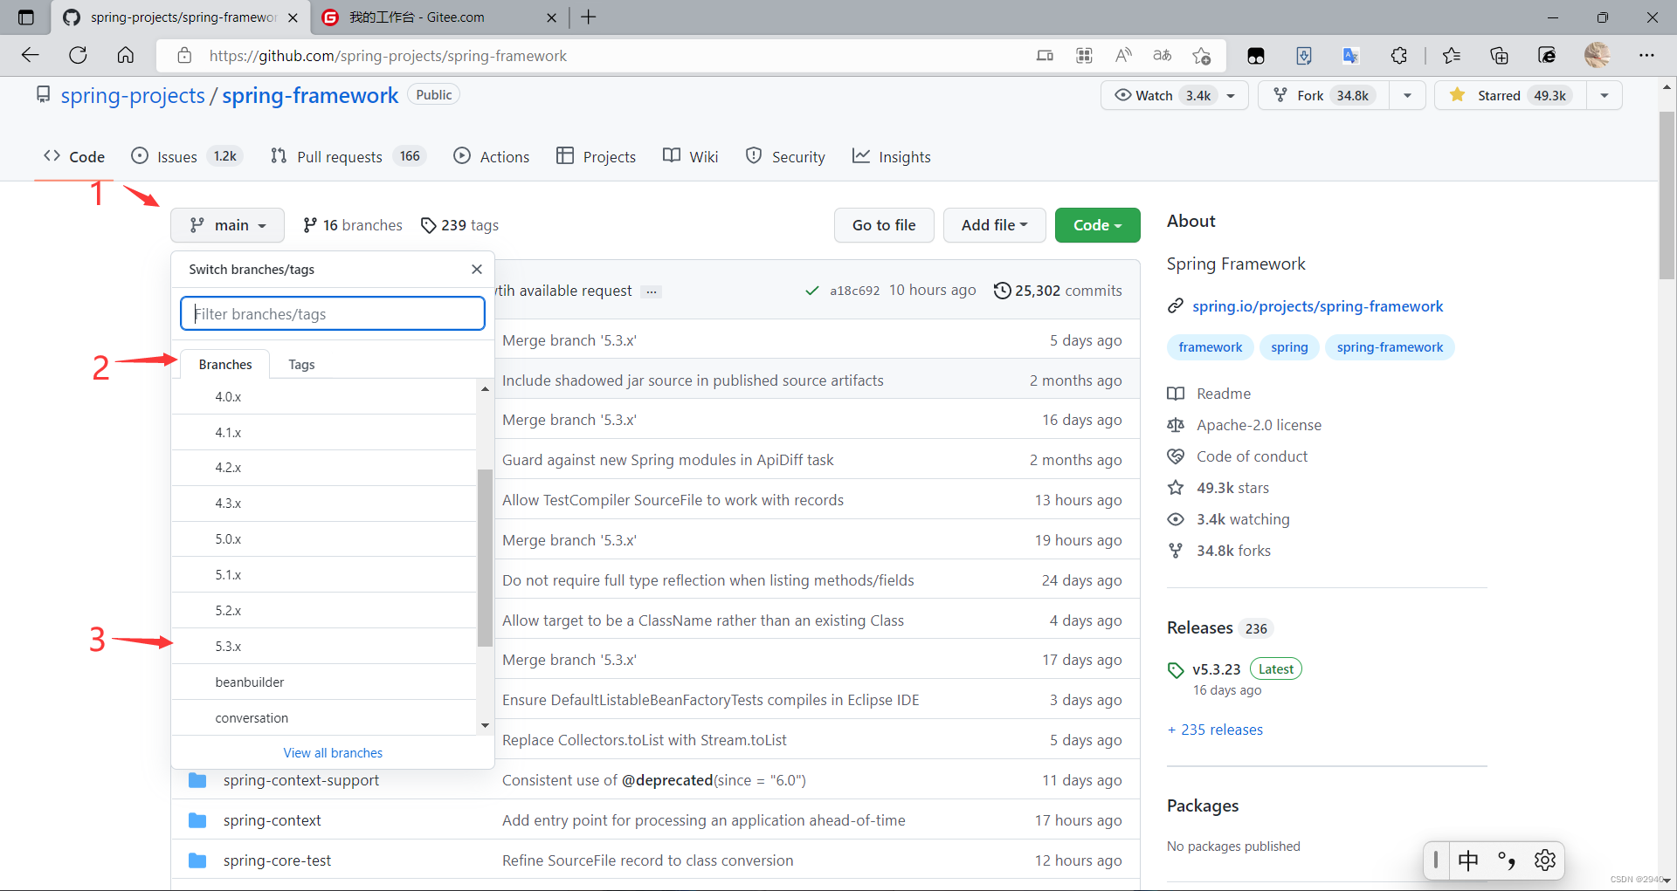Open the Security tab
Screen dimensions: 1677x891
pyautogui.click(x=785, y=156)
